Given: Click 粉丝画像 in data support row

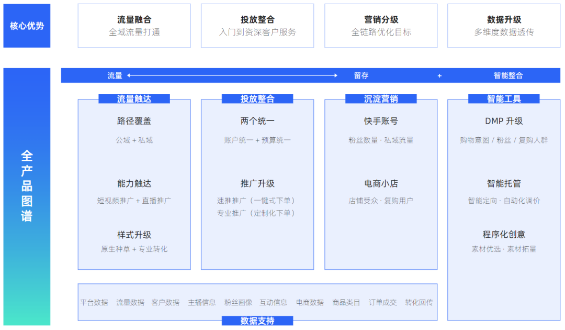Looking at the screenshot, I should pos(238,302).
